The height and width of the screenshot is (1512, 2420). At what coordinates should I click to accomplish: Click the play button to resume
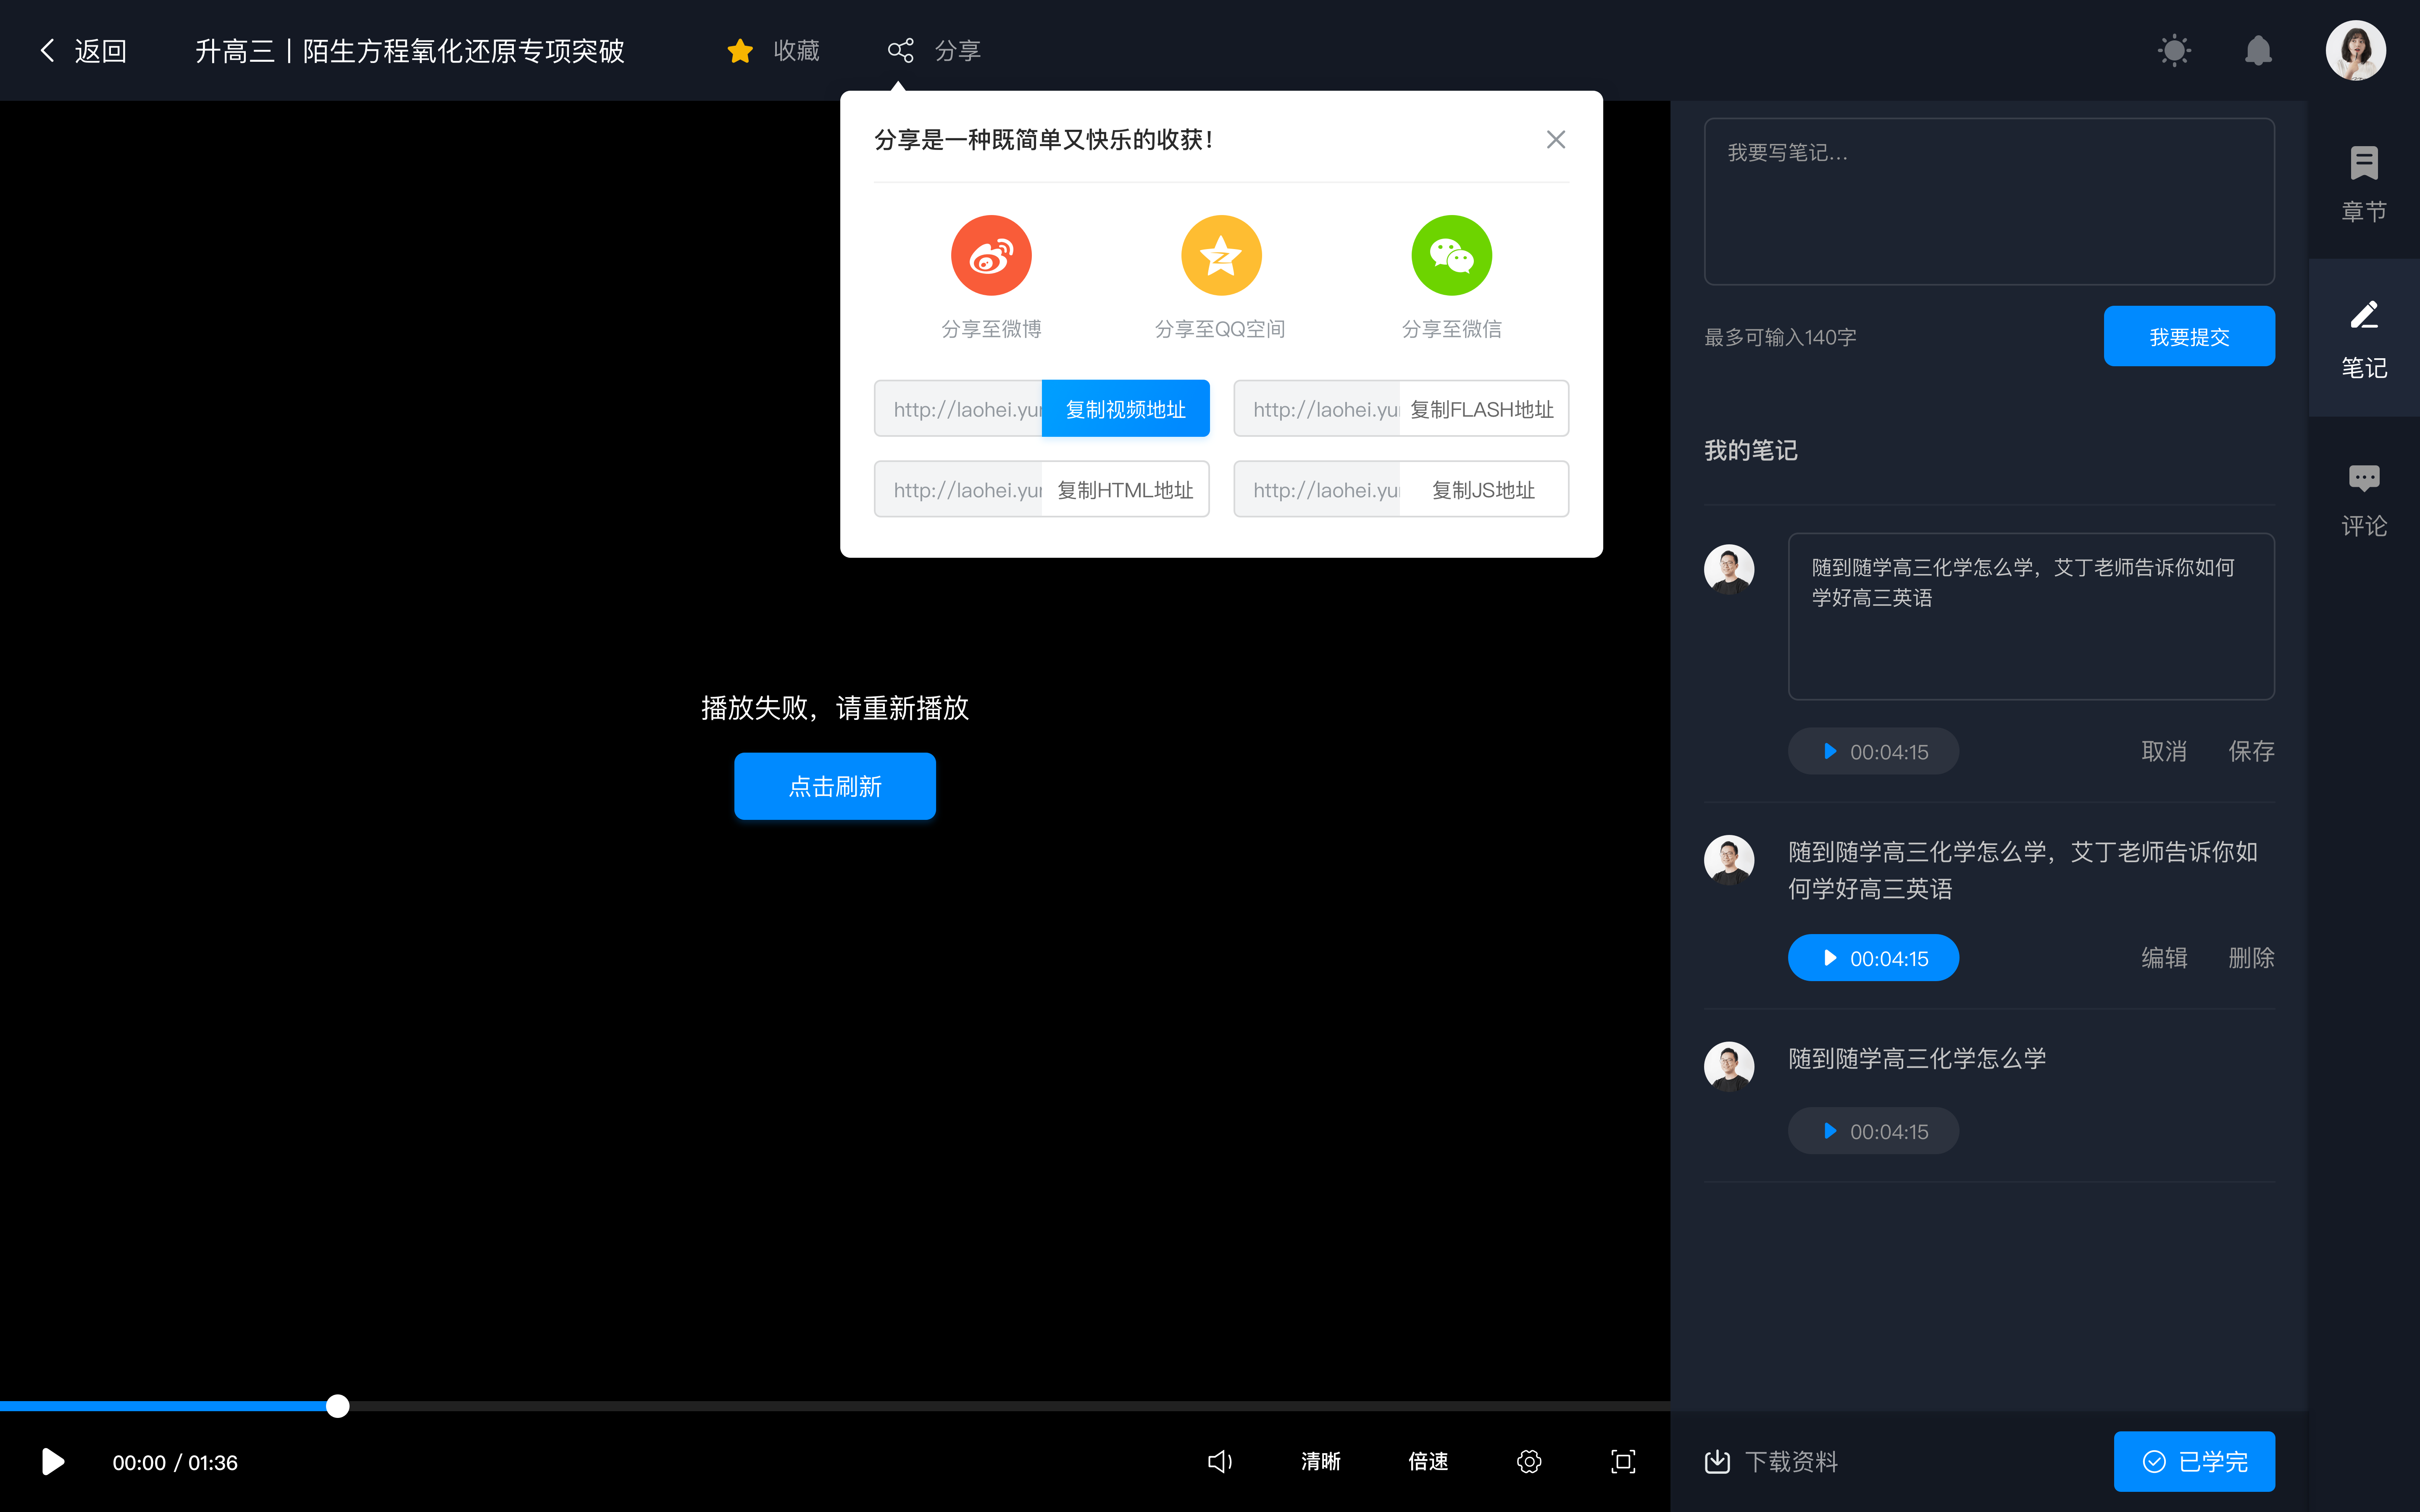52,1462
